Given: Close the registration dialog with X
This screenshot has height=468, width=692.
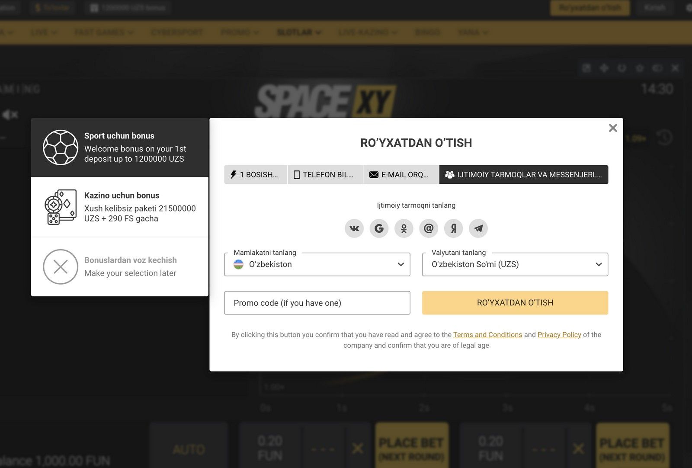Looking at the screenshot, I should click(x=612, y=128).
